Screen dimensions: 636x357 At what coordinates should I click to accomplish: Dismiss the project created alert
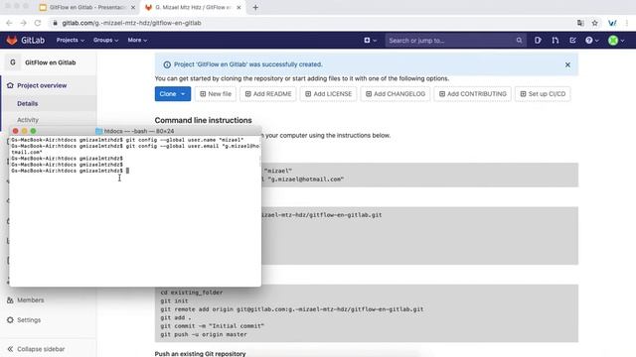pos(567,64)
